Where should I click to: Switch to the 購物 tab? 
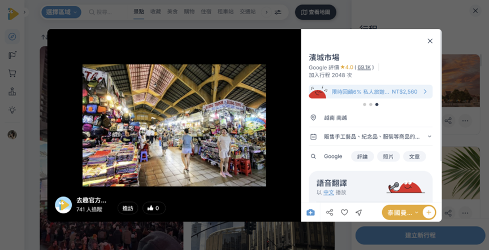189,12
